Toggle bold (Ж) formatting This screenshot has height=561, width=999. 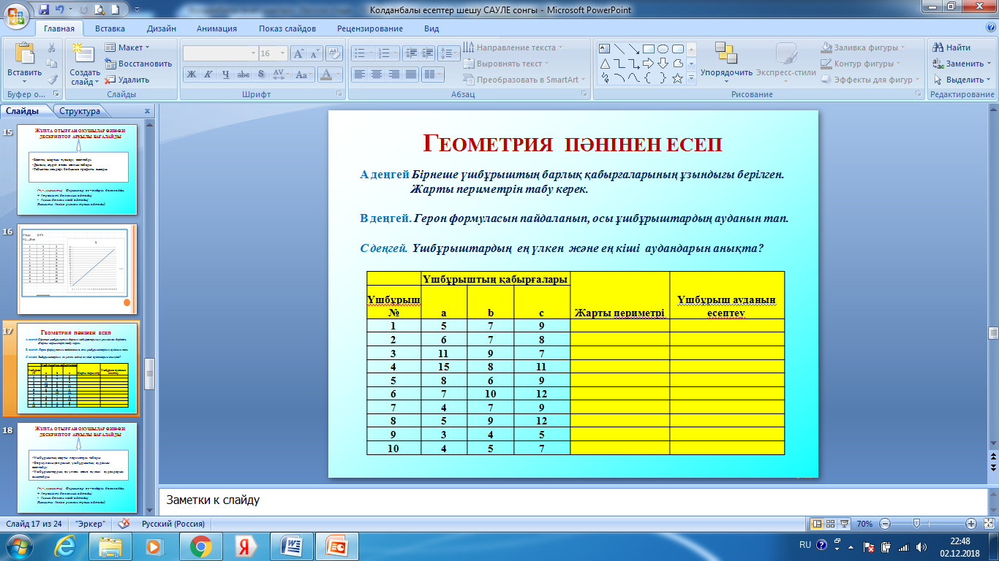pos(191,74)
